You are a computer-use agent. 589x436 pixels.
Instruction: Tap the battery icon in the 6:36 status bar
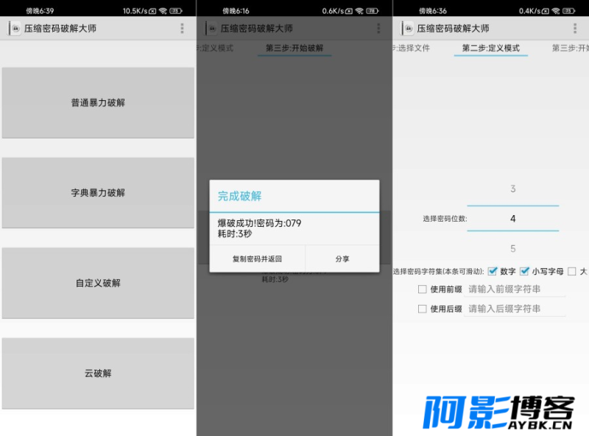(x=568, y=11)
